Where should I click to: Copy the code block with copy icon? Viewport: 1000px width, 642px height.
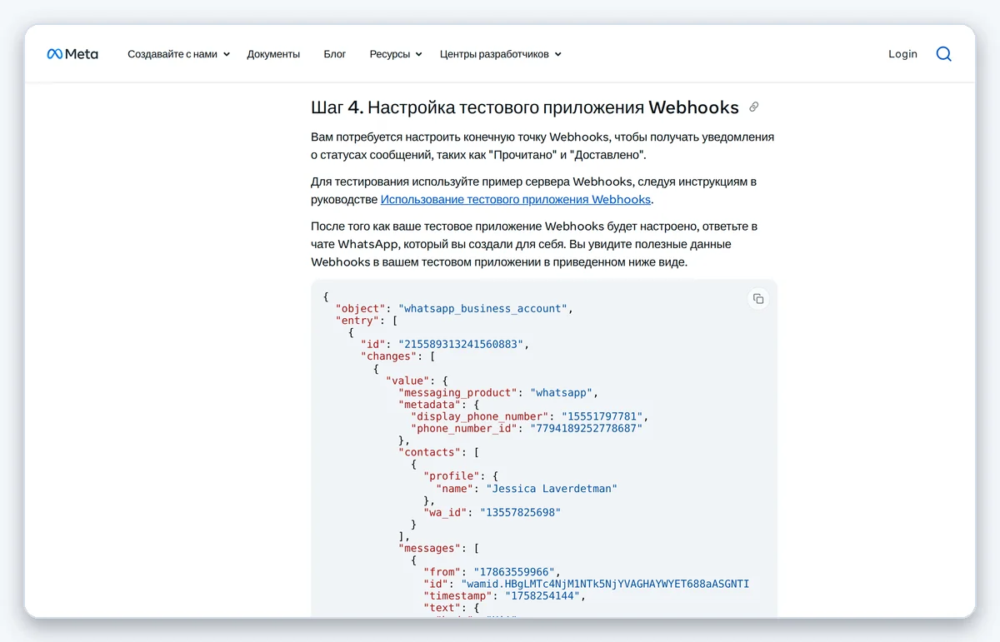(x=757, y=299)
